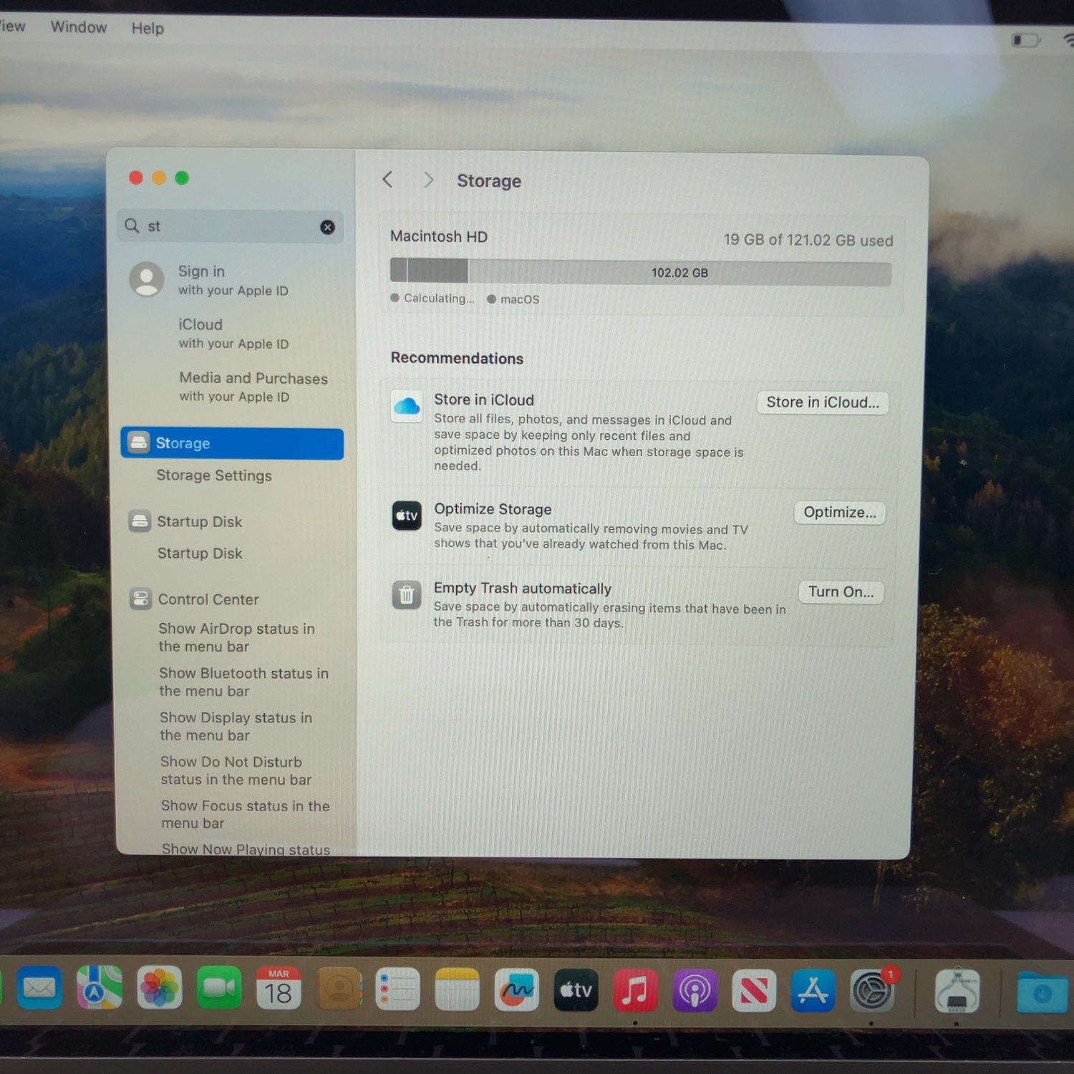This screenshot has width=1074, height=1074.
Task: Click into the sidebar search field
Action: [x=229, y=226]
